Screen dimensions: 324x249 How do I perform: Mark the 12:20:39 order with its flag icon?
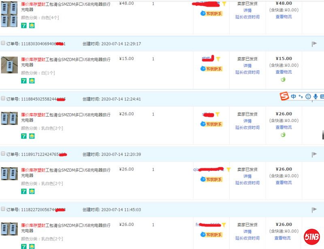pyautogui.click(x=314, y=154)
